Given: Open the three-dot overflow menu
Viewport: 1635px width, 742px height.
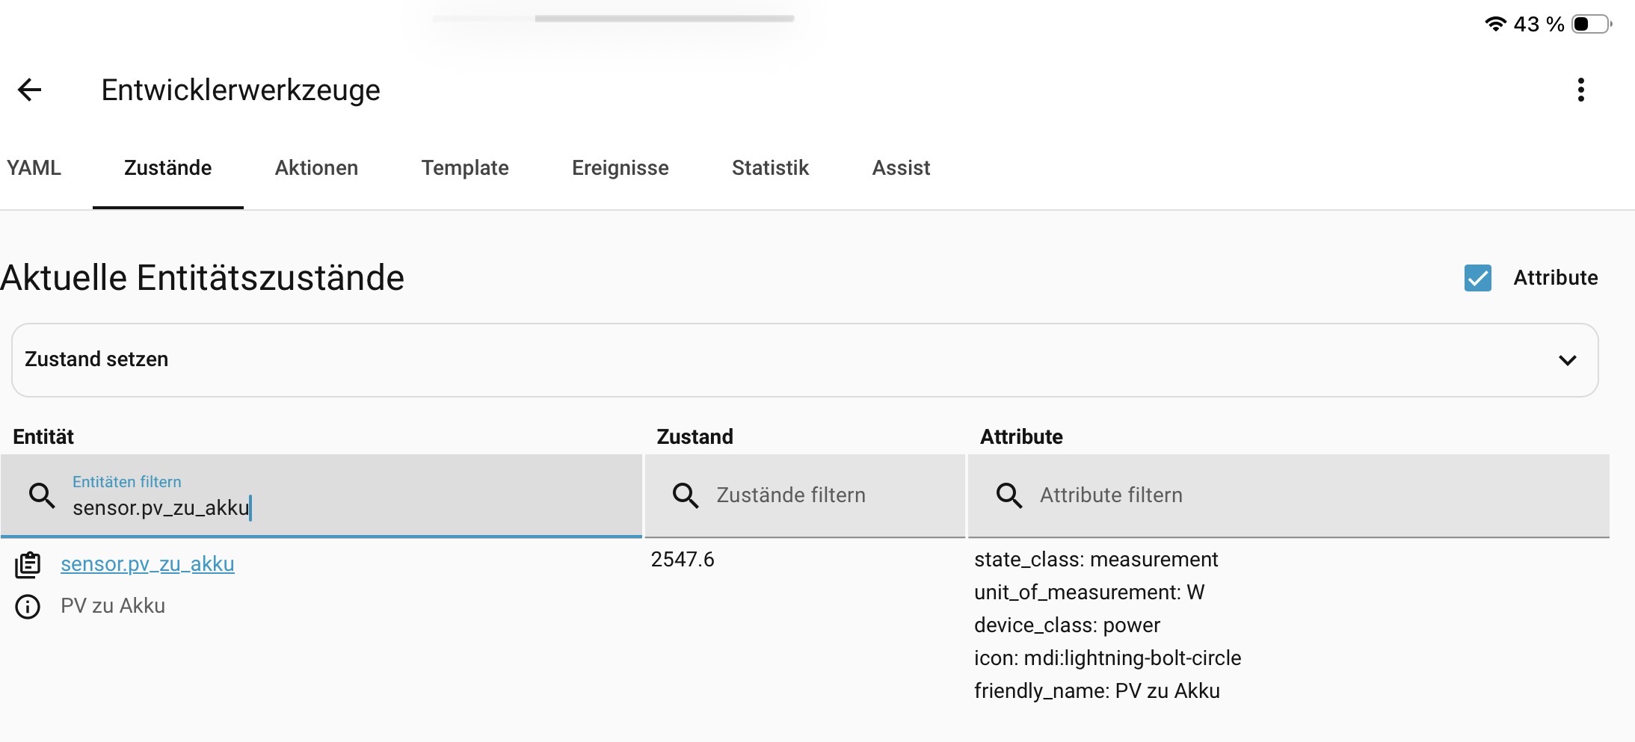Looking at the screenshot, I should click(x=1580, y=90).
